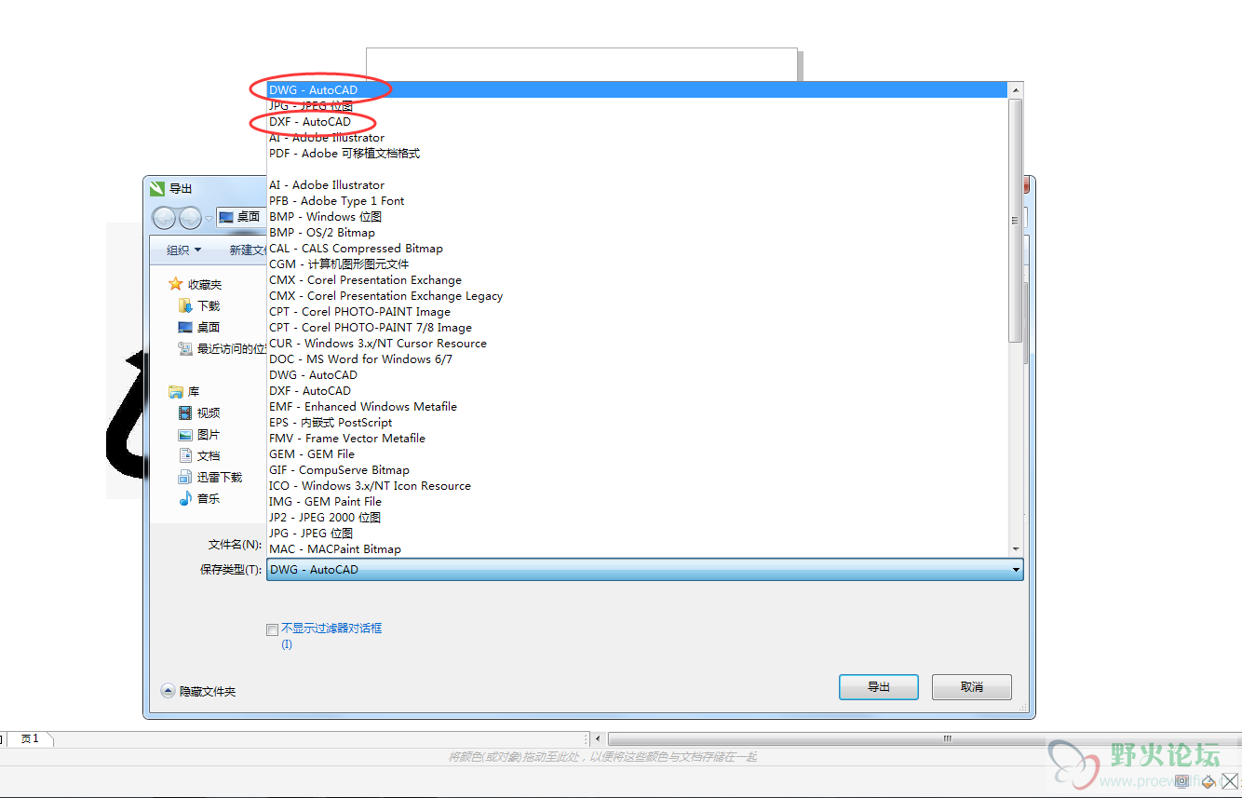Select DOC - MS Word for Windows 6/7
The image size is (1242, 798).
pyautogui.click(x=637, y=359)
